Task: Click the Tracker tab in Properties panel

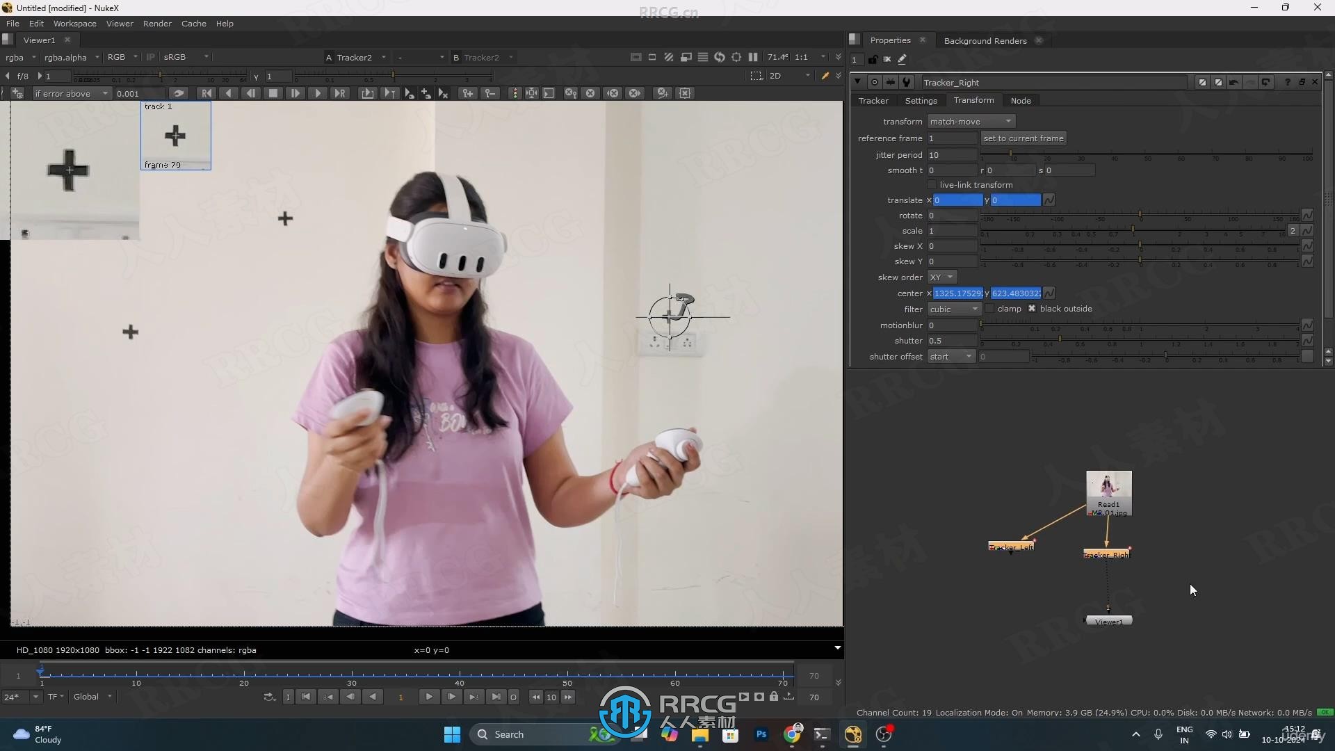Action: click(x=872, y=100)
